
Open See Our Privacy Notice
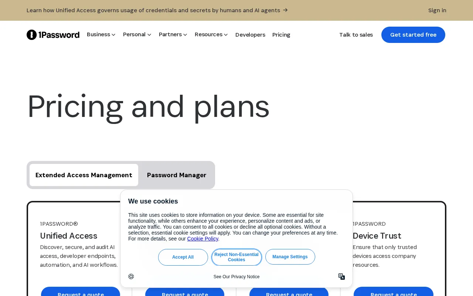click(236, 277)
